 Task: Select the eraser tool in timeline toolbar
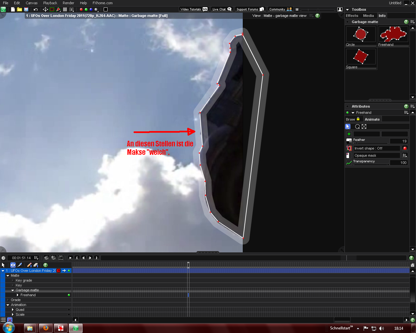(x=36, y=265)
